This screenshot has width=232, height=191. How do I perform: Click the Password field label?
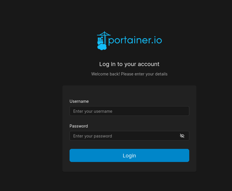pyautogui.click(x=79, y=126)
